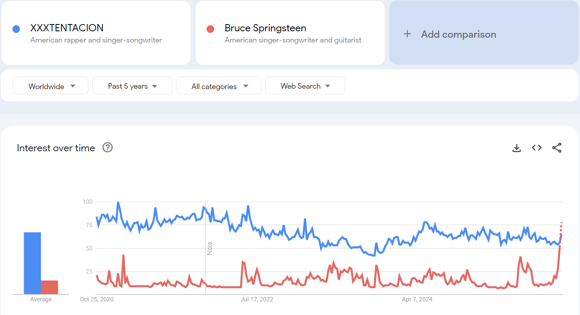The width and height of the screenshot is (580, 315).
Task: Expand the Past 5 years time range
Action: tap(132, 86)
